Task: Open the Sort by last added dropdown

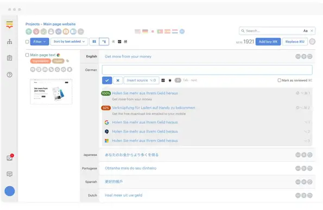Action: coord(69,42)
